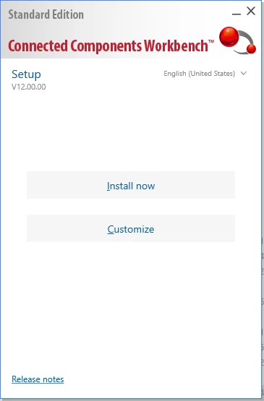Click the Standard Edition title text
This screenshot has width=264, height=401.
coord(46,14)
